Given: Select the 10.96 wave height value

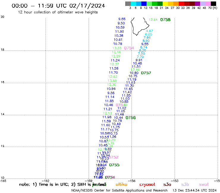Looking at the screenshot, I should (x=111, y=89).
